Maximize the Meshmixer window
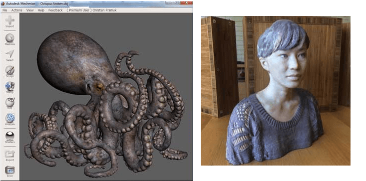Viewport: 366px width, 181px height. 176,3
